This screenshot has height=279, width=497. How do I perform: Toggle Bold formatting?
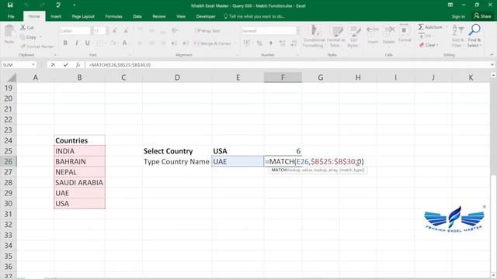coord(65,43)
